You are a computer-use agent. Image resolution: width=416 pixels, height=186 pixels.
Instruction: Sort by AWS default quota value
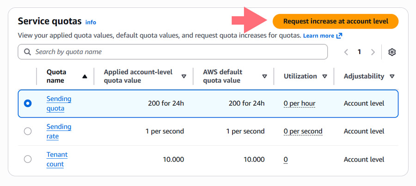coord(264,76)
